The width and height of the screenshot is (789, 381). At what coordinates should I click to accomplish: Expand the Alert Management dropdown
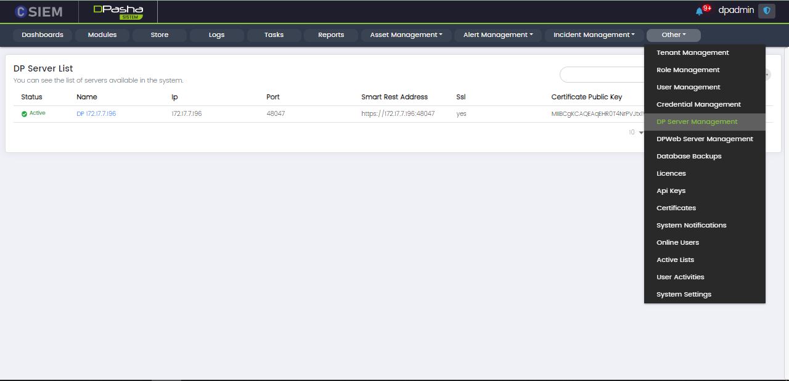[x=498, y=35]
